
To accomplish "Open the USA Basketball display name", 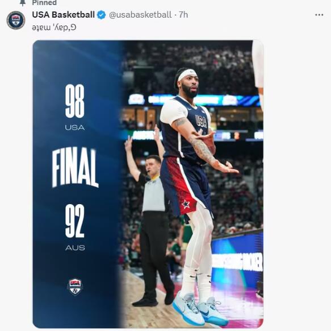I will [64, 15].
